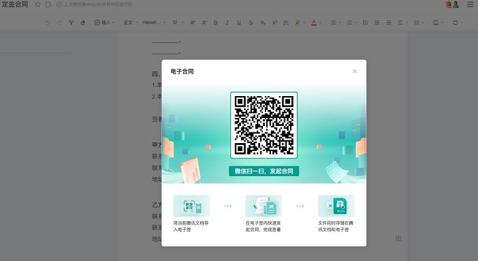Viewport: 478px width, 261px height.
Task: Apply strikethrough formatting
Action: tap(250, 23)
